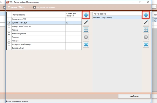The width and height of the screenshot is (157, 103).
Task: Click archive drawer icon at far right
Action: click(146, 30)
